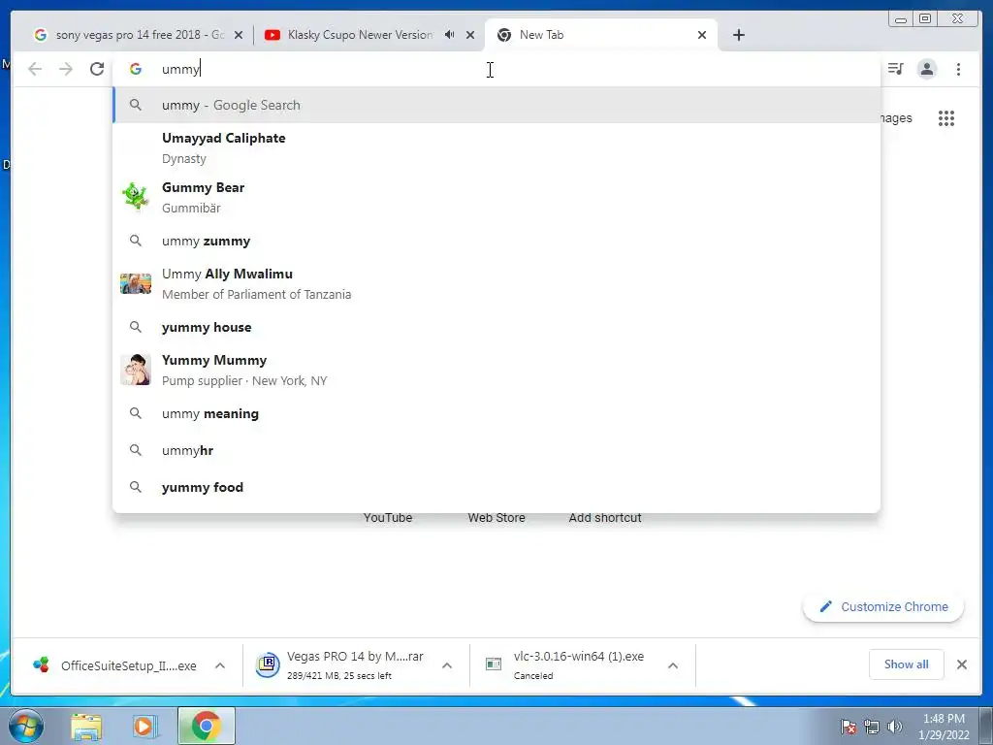The image size is (993, 745).
Task: Open the Web Store shortcut
Action: 496,518
